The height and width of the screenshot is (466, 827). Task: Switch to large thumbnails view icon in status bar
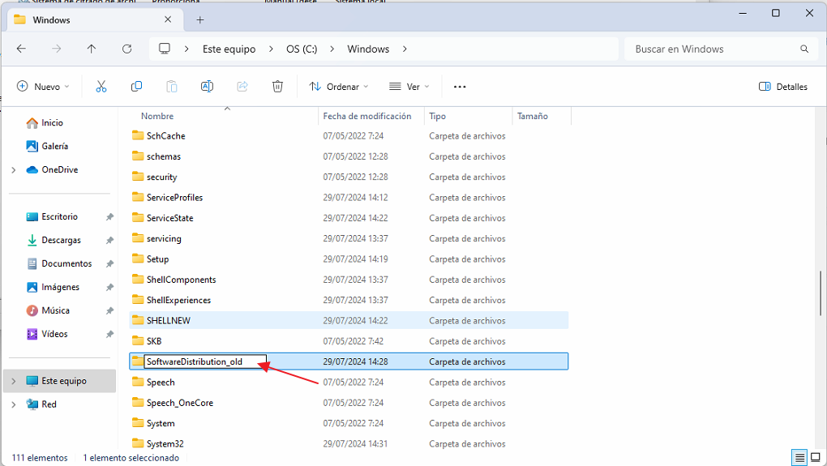816,458
